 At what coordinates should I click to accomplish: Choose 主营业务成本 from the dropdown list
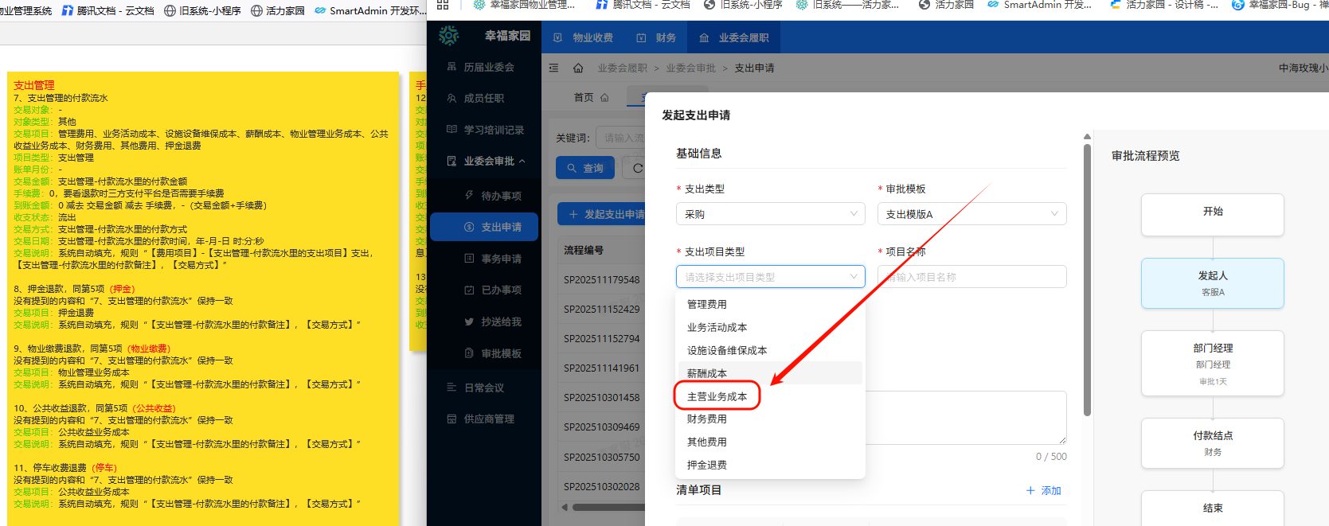tap(770, 396)
